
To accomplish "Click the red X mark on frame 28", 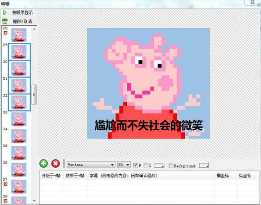I will click(x=5, y=33).
